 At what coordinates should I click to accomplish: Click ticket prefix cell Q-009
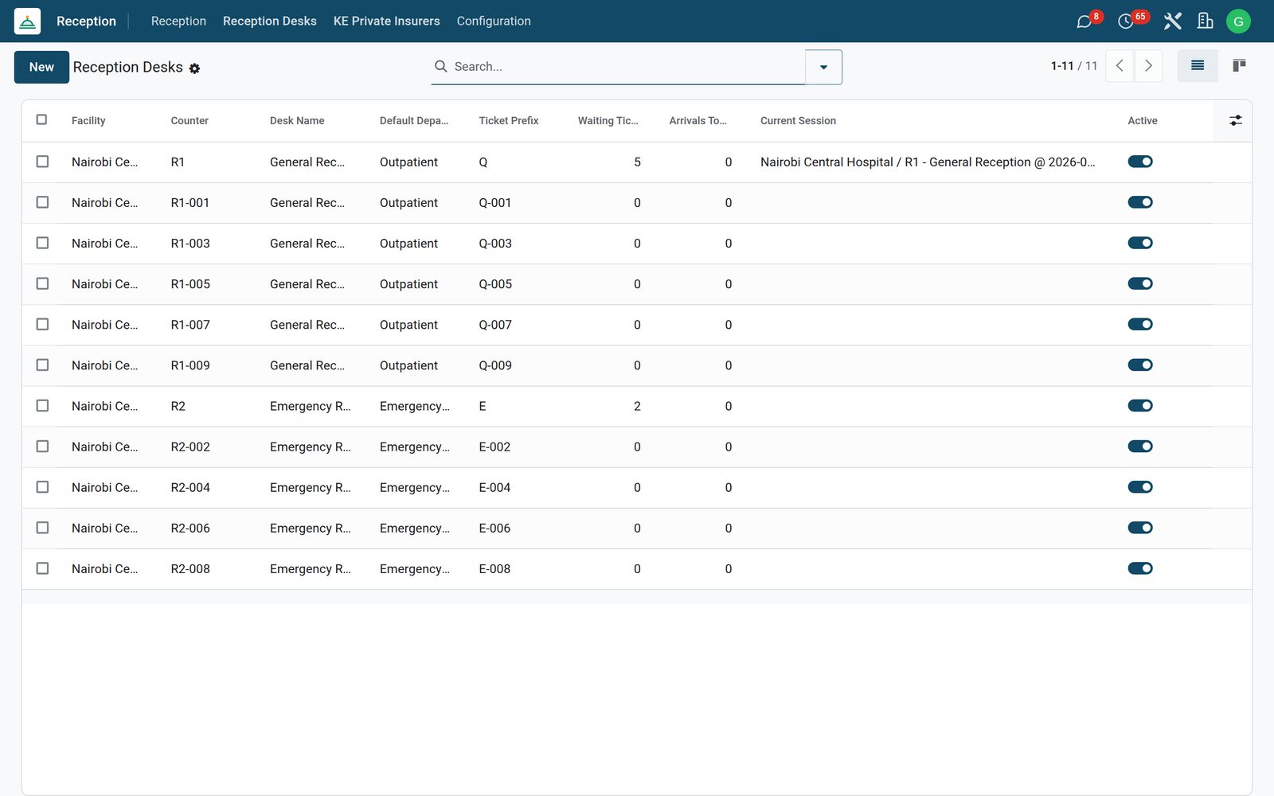coord(495,365)
